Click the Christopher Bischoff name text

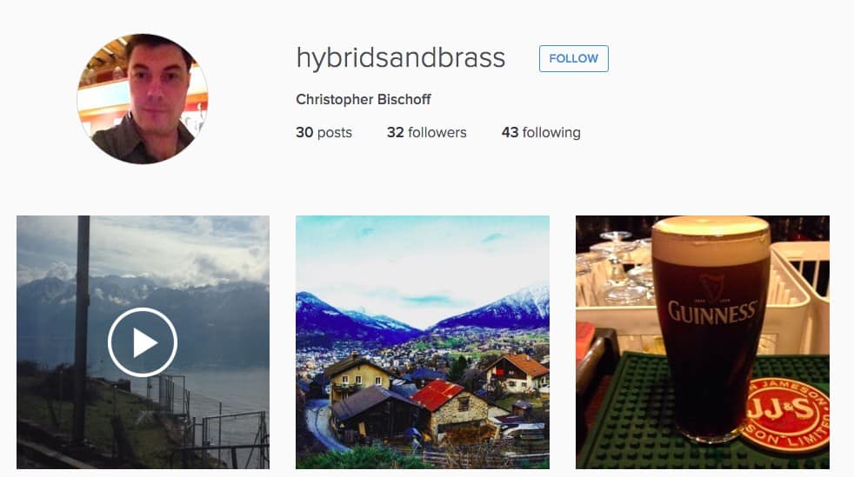(364, 100)
